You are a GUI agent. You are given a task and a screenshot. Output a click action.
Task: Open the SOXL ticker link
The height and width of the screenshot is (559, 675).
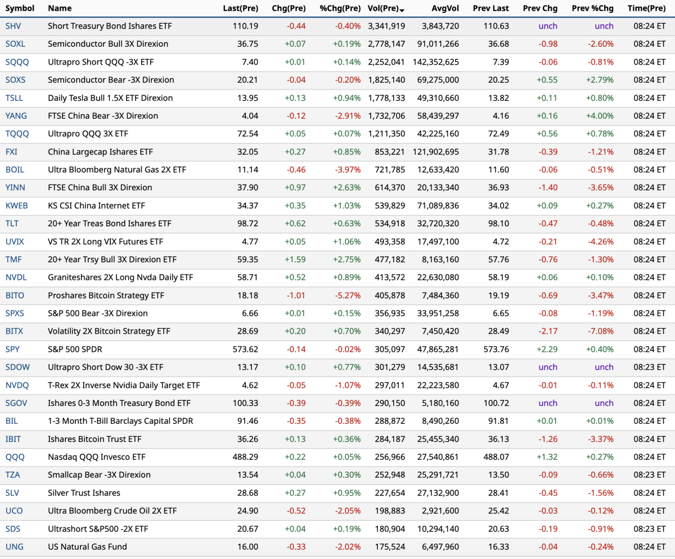point(16,44)
